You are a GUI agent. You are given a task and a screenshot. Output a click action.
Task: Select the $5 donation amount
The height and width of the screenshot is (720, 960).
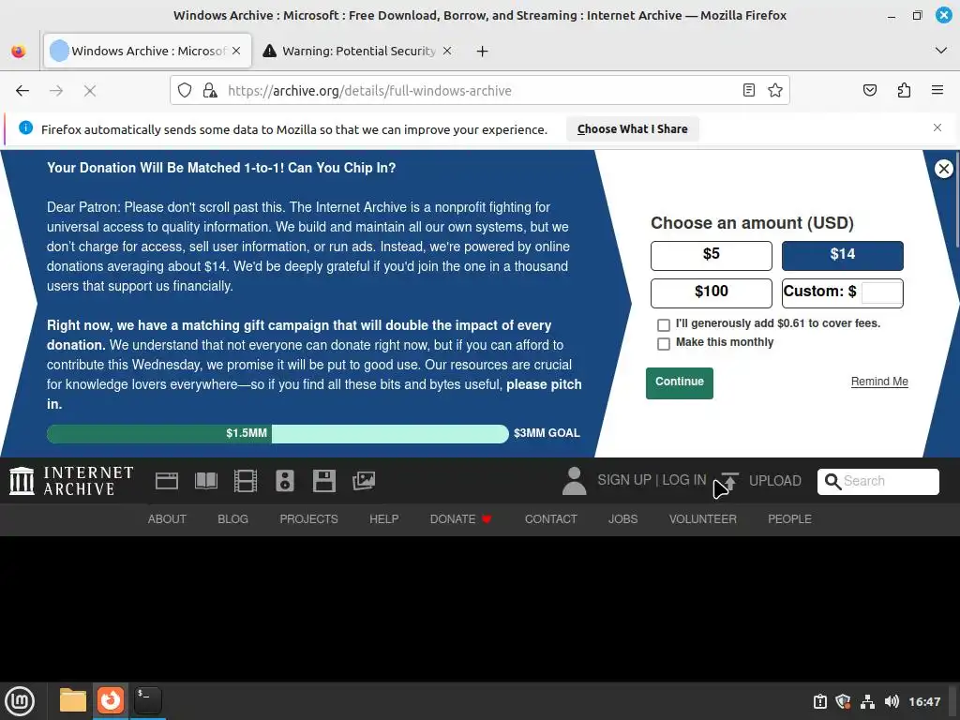(712, 255)
